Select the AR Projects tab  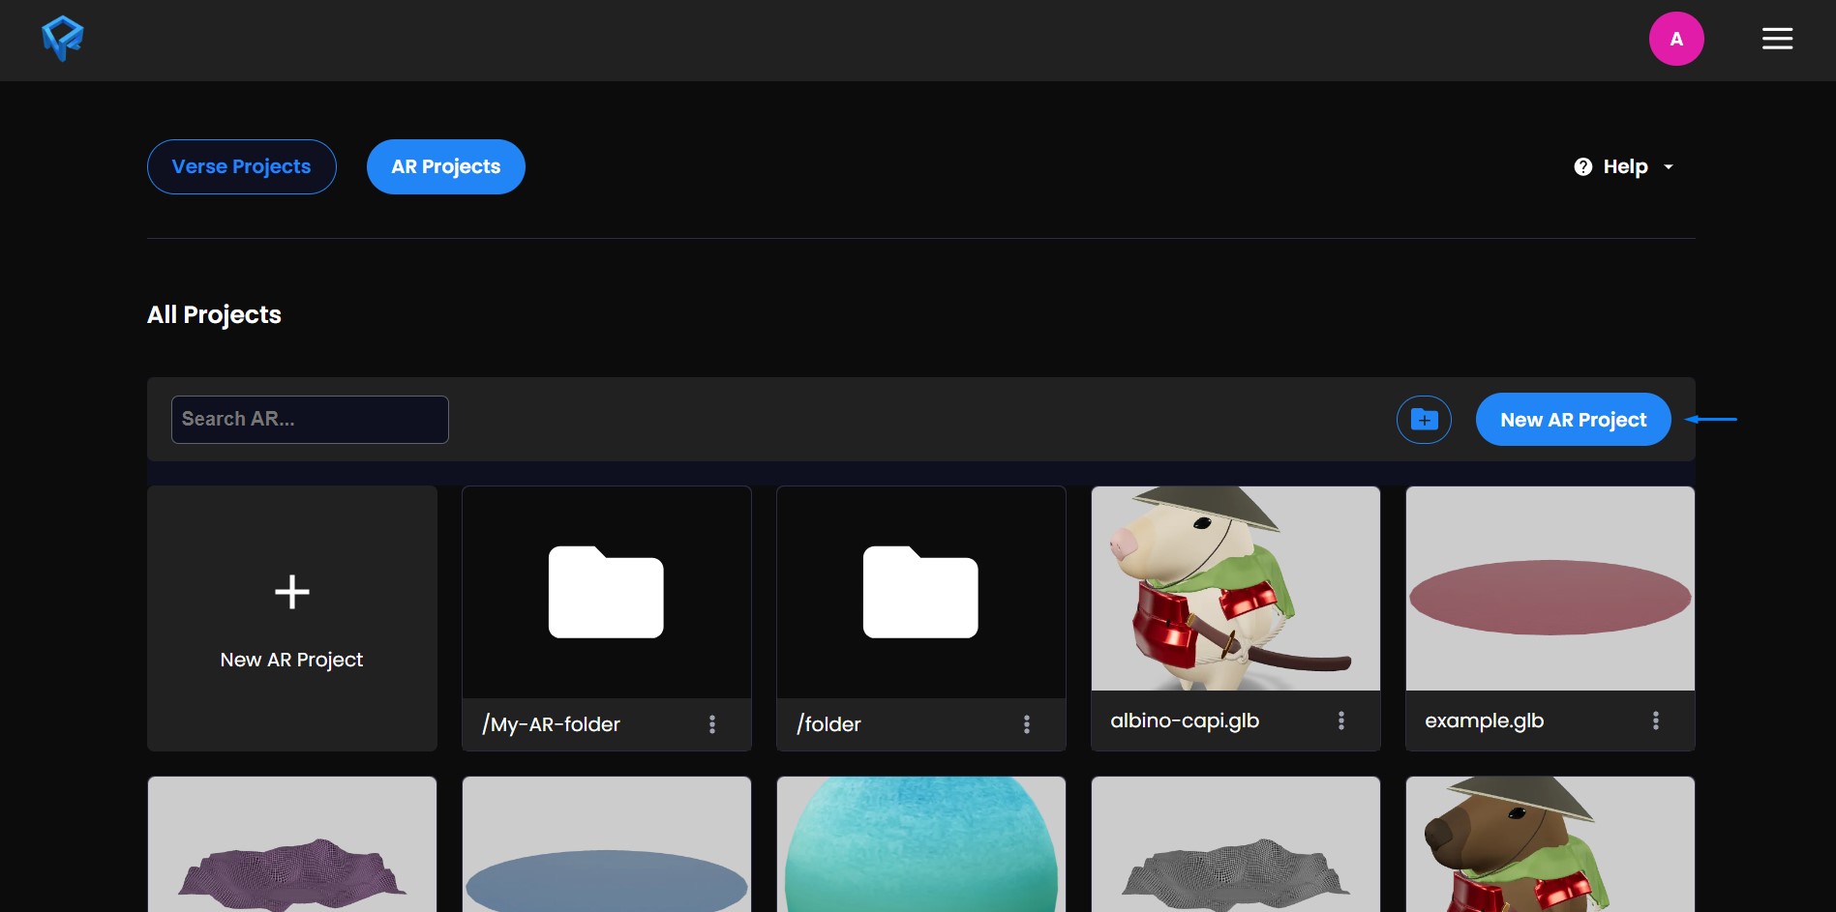pos(446,166)
